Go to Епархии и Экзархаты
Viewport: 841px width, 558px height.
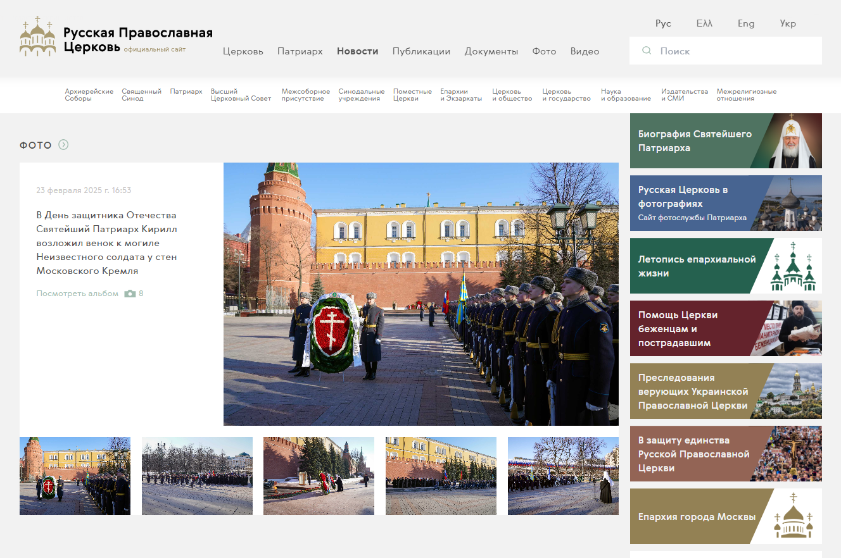click(461, 95)
